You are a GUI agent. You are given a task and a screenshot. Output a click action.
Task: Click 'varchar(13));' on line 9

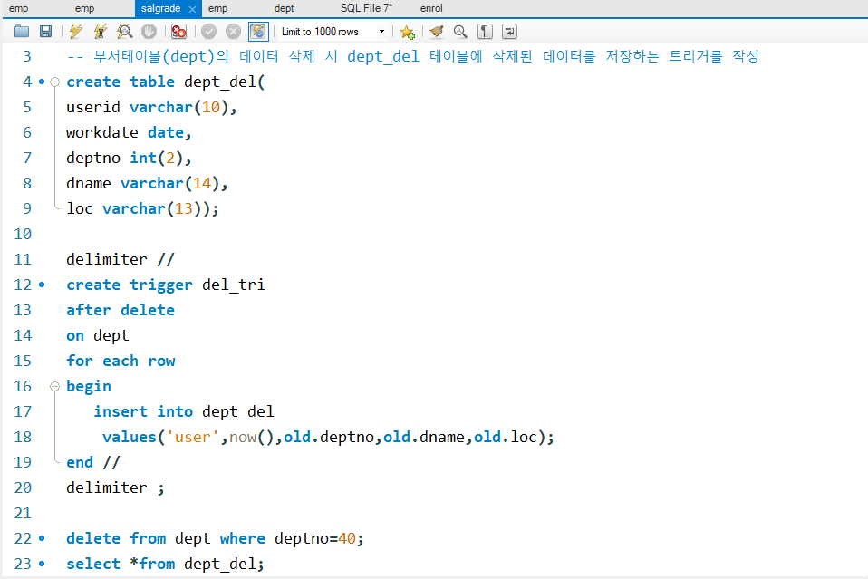160,208
